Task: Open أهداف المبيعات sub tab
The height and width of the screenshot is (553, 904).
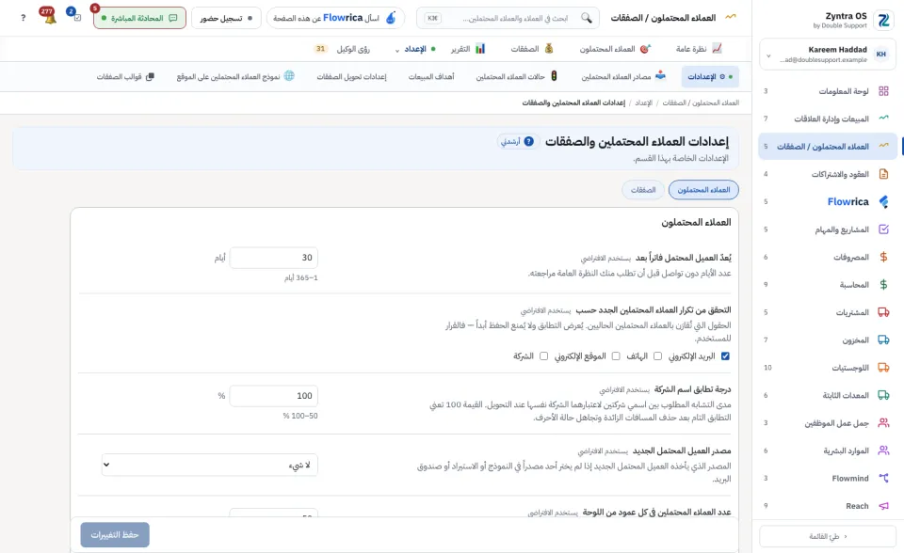Action: tap(431, 76)
